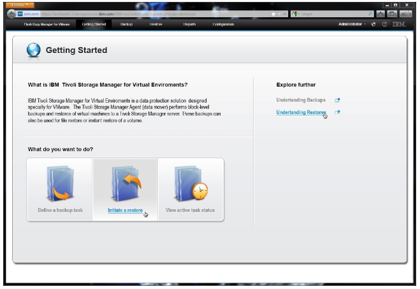The height and width of the screenshot is (289, 420).
Task: Go back with the browser back arrow
Action: pos(11,13)
